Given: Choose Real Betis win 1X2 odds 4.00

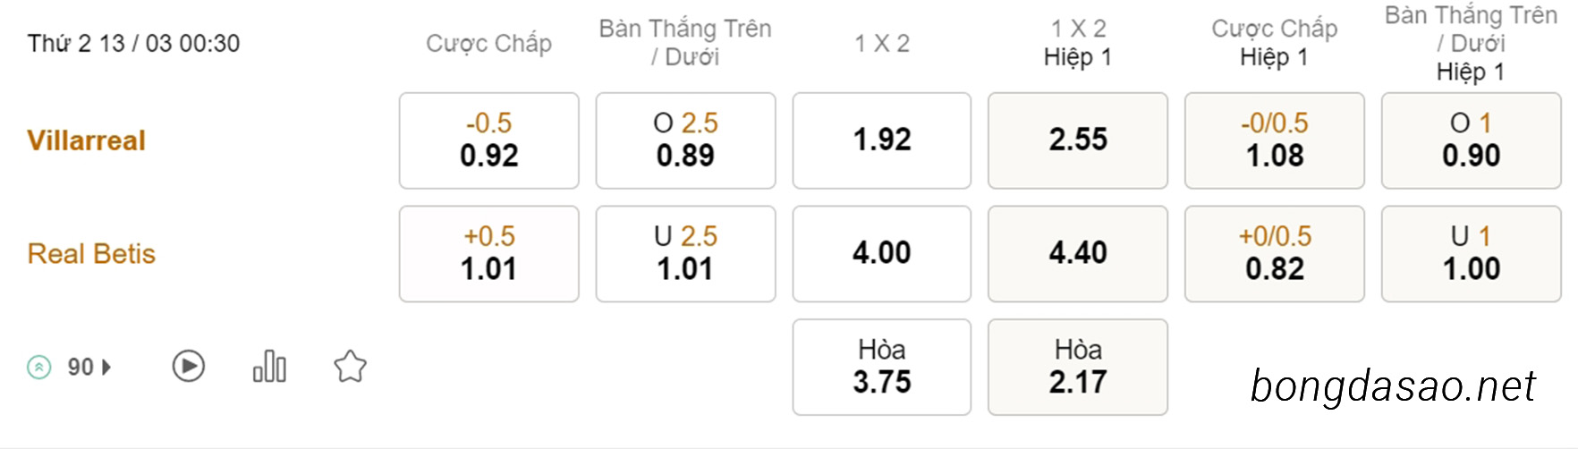Looking at the screenshot, I should point(882,254).
